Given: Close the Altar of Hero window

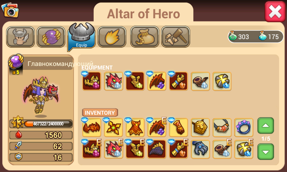Looking at the screenshot, I should [x=275, y=12].
